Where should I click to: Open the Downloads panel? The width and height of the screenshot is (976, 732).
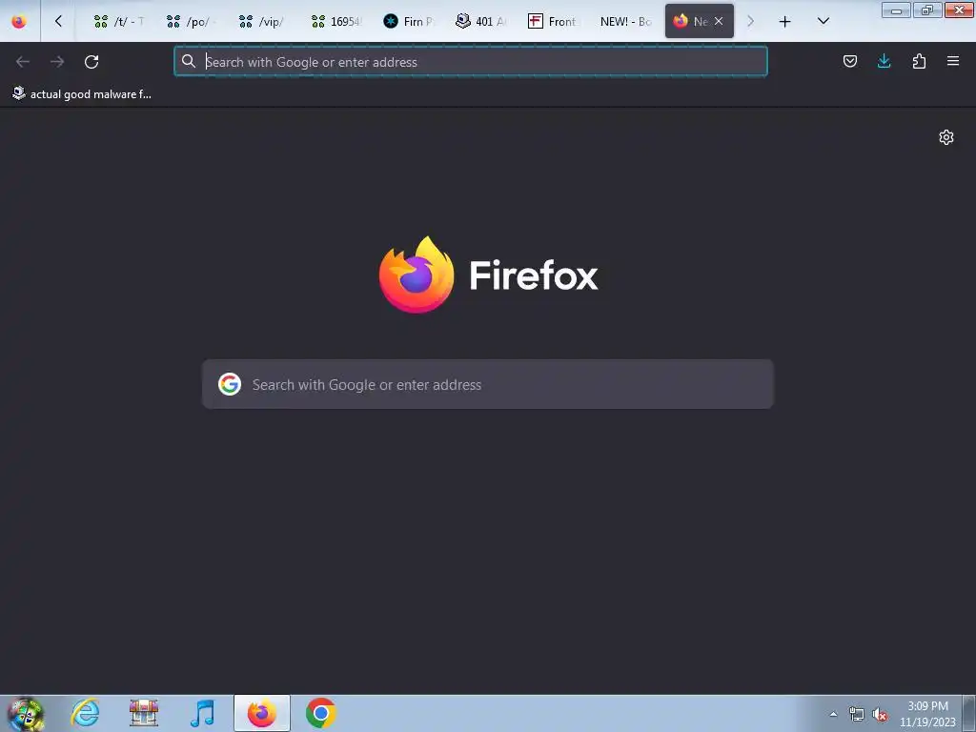(884, 61)
